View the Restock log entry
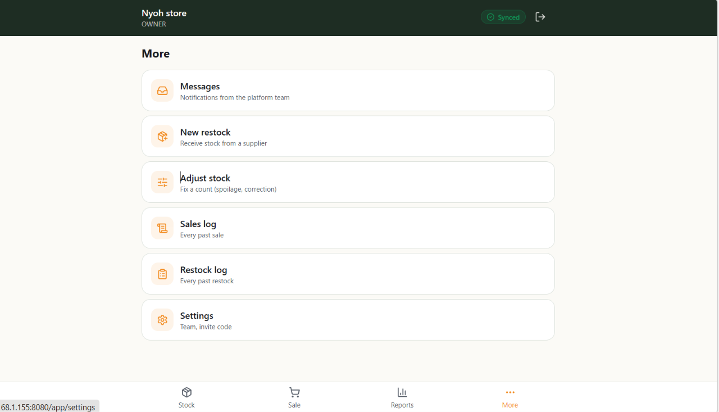The image size is (719, 412). (348, 274)
